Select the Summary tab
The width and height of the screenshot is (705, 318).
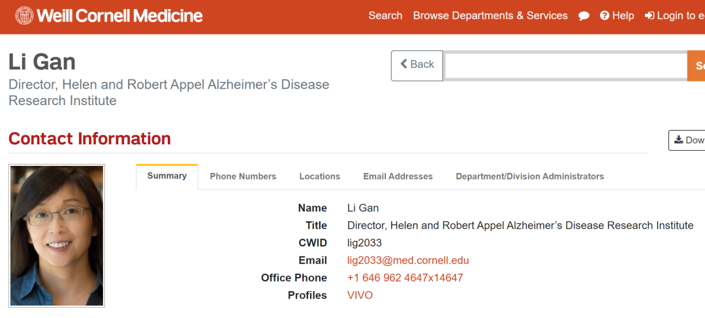167,176
